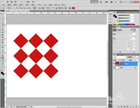This screenshot has width=140, height=108.
Task: Select the Path Selection tool
Action: pyautogui.click(x=3, y=55)
